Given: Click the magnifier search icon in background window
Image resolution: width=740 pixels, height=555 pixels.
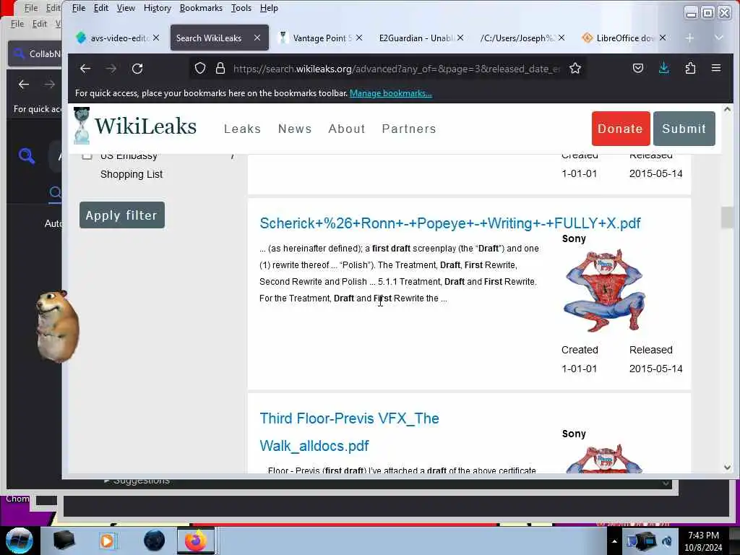Looking at the screenshot, I should pos(27,155).
